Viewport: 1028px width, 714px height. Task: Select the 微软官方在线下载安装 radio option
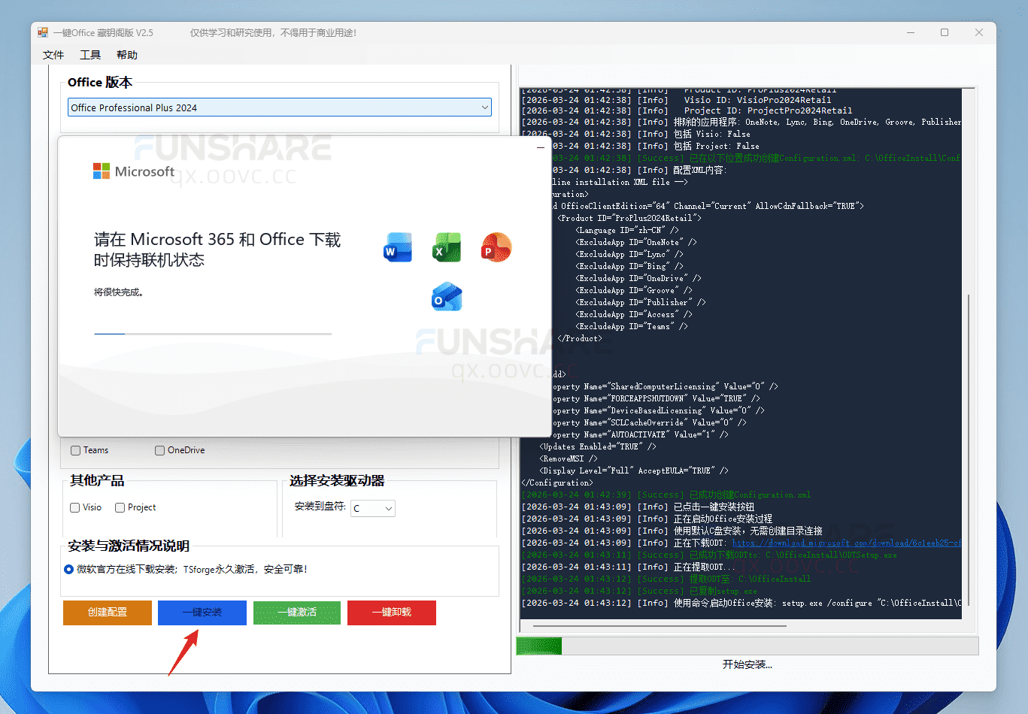click(69, 569)
